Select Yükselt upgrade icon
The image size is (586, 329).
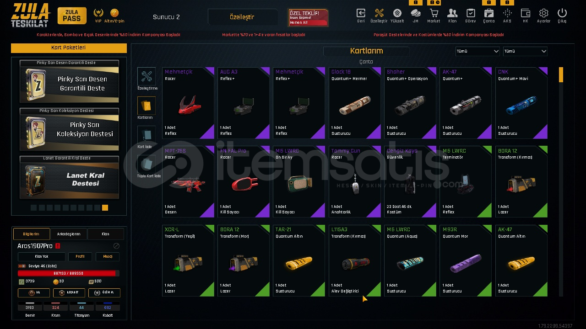(x=397, y=13)
